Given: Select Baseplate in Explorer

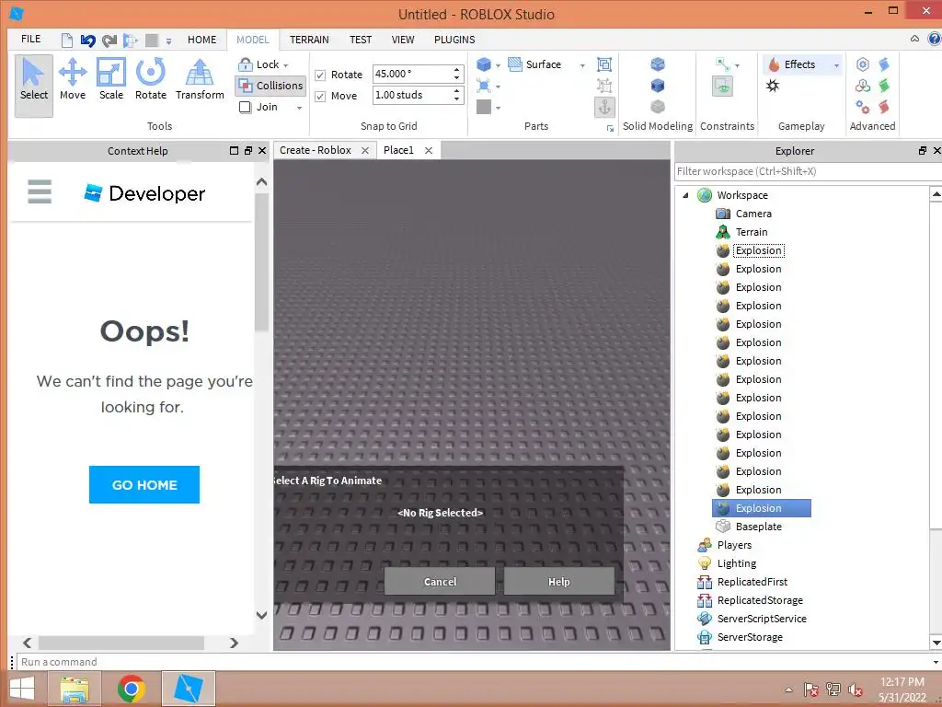Looking at the screenshot, I should [759, 527].
